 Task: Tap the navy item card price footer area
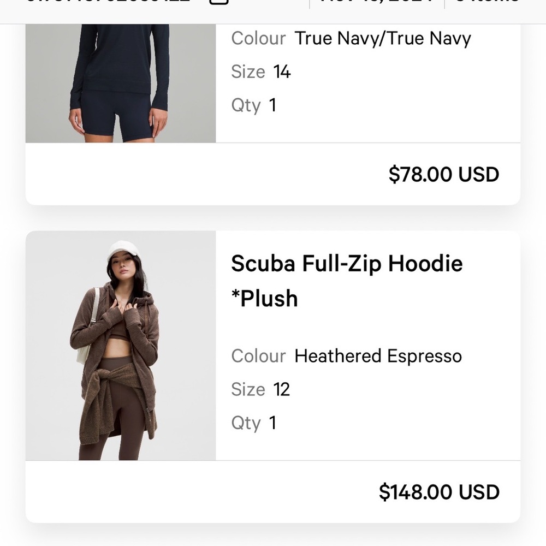[273, 174]
